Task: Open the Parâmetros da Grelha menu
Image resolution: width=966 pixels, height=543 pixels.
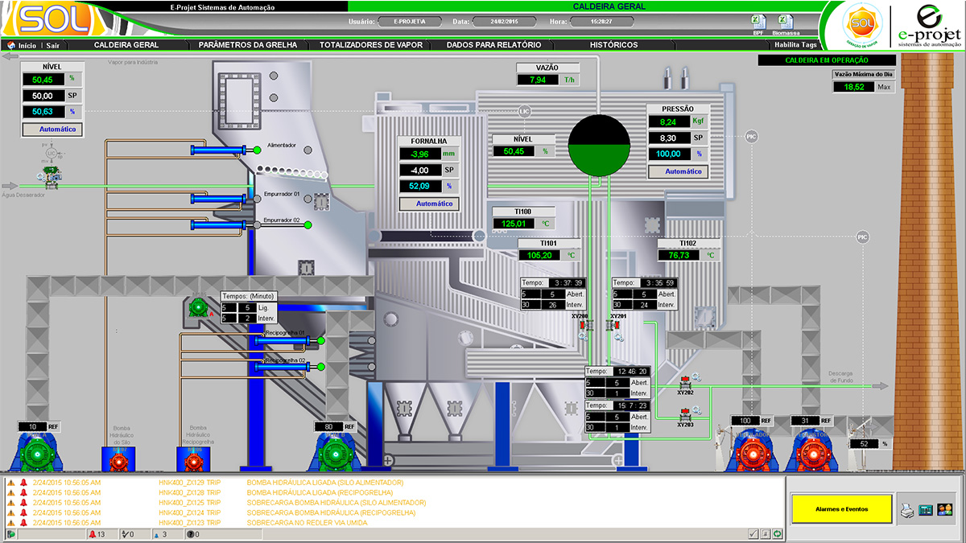Action: coord(247,45)
